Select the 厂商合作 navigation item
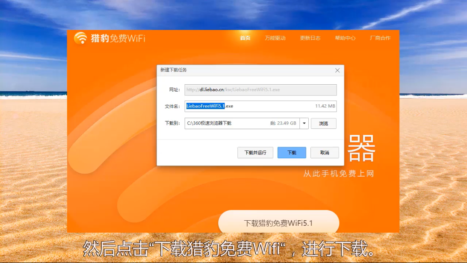The height and width of the screenshot is (263, 467). pyautogui.click(x=380, y=38)
